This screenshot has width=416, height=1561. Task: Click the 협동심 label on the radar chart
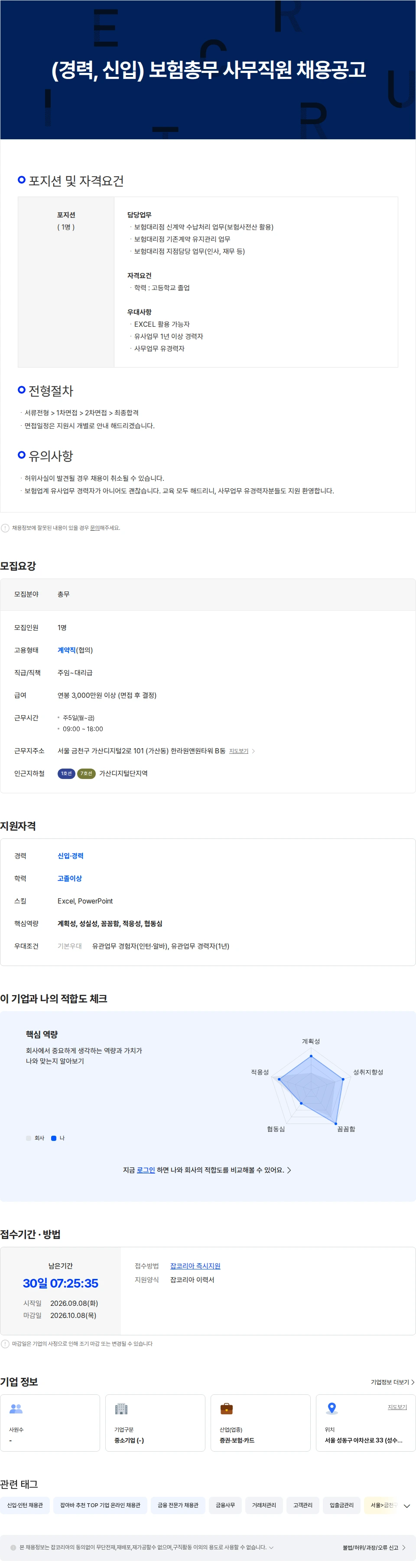tap(276, 1129)
